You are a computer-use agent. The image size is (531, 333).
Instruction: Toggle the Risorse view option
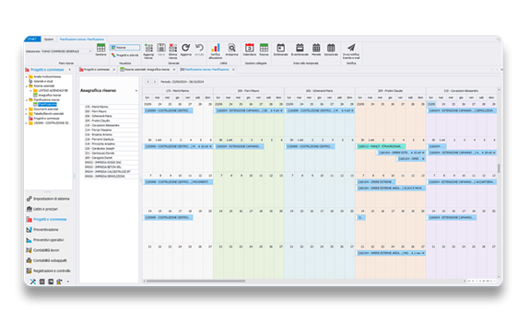pyautogui.click(x=124, y=48)
